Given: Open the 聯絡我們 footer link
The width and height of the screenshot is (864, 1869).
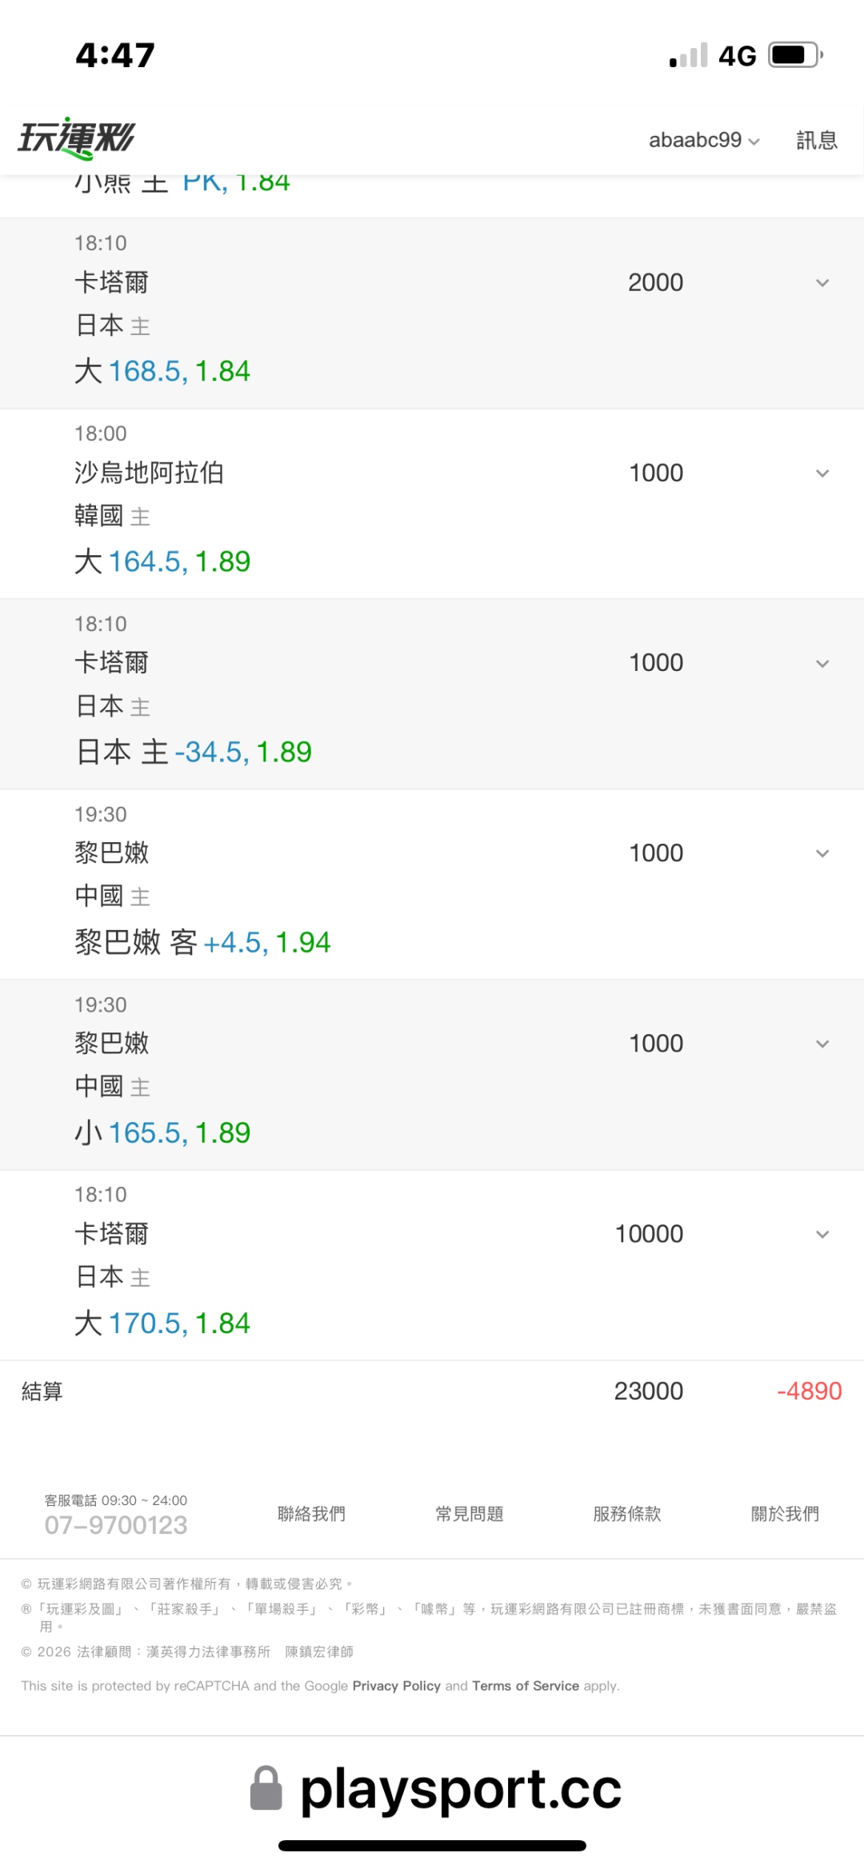Looking at the screenshot, I should pos(311,1513).
